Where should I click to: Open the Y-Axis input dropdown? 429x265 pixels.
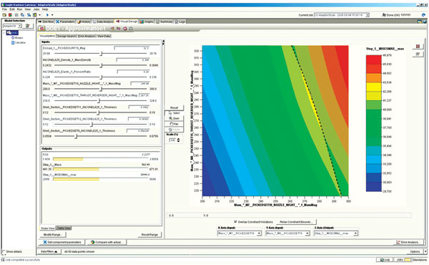tap(287, 233)
